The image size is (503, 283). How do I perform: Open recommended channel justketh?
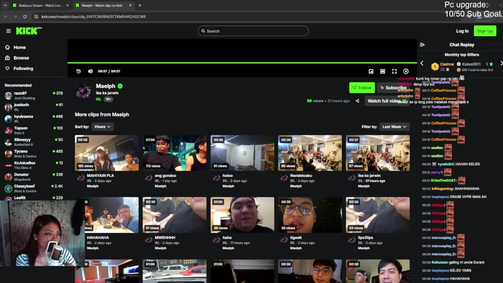34,107
